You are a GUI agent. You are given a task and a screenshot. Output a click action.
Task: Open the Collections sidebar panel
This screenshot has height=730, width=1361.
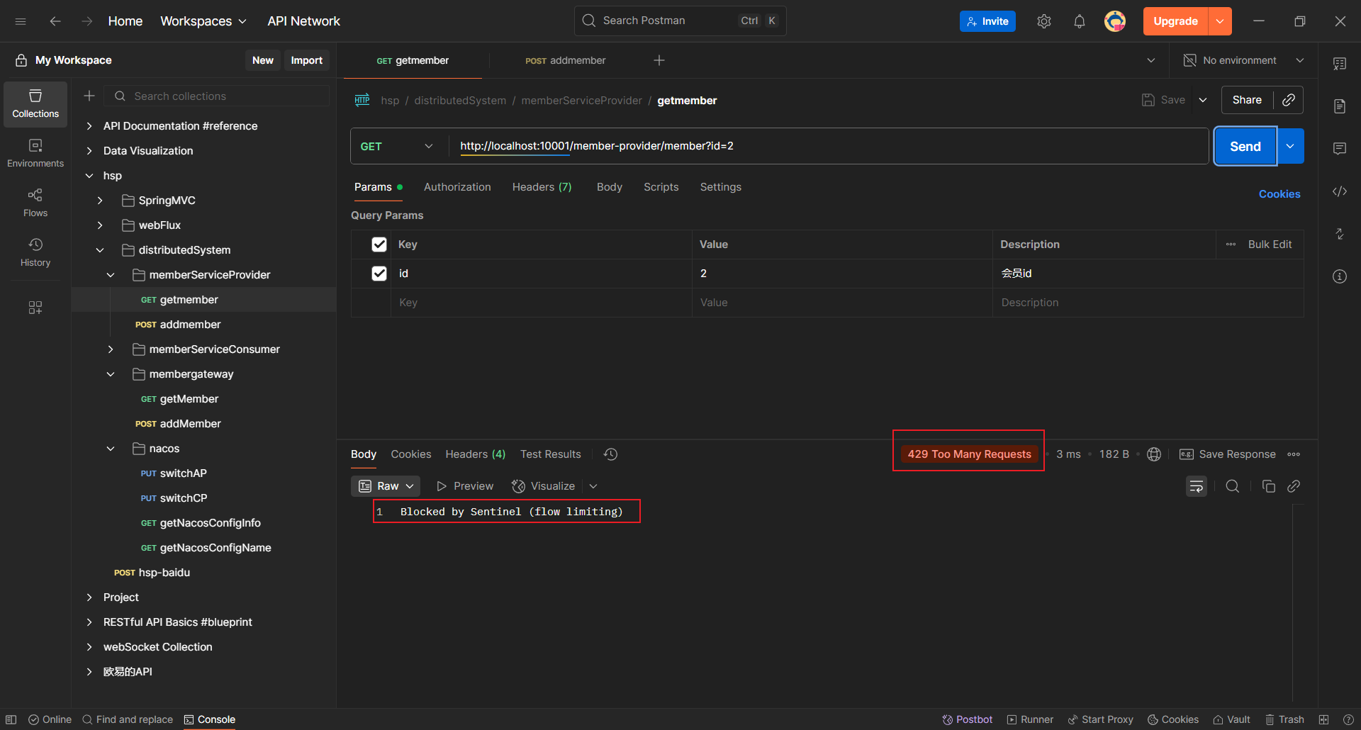pos(35,103)
